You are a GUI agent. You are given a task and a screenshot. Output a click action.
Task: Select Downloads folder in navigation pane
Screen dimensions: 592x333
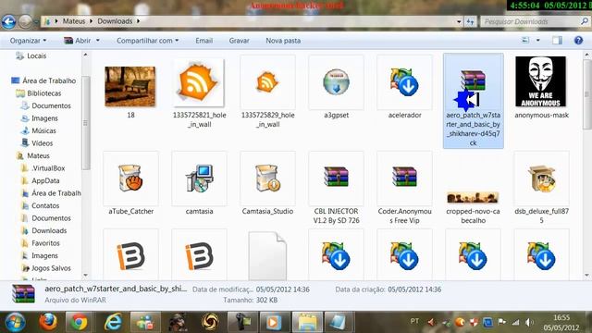coord(49,230)
